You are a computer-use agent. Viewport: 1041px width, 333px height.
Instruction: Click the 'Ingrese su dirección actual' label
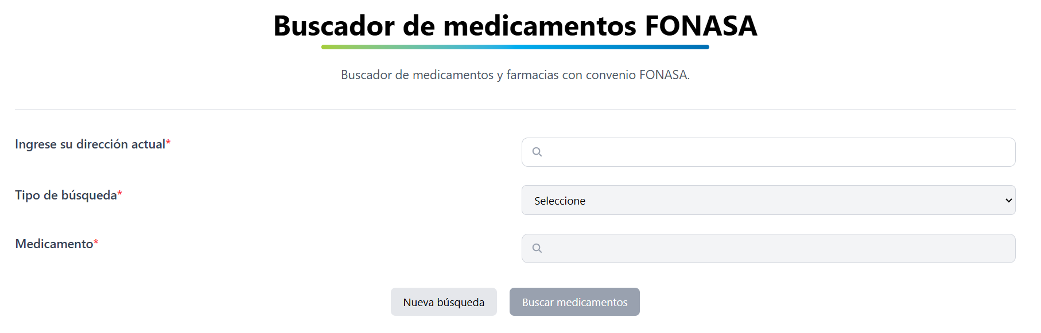tap(92, 144)
